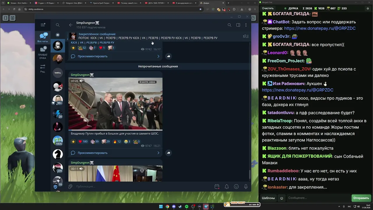
Task: Open the pinned message banner
Action: [154, 36]
